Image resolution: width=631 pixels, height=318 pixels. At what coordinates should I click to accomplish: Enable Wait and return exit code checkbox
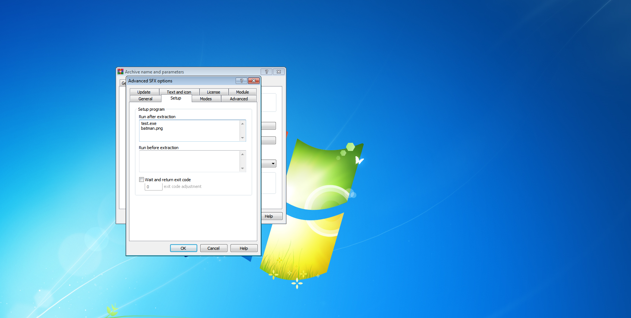142,180
